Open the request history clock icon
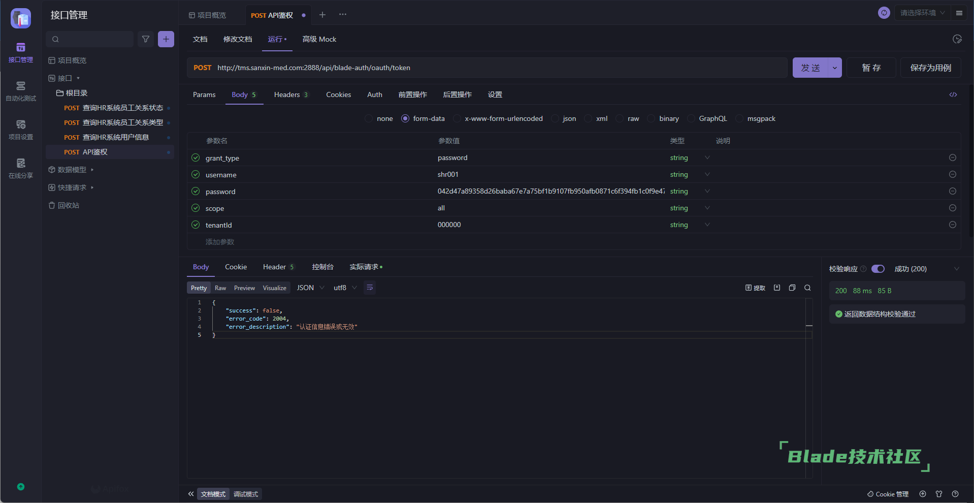The width and height of the screenshot is (974, 503). [x=957, y=39]
